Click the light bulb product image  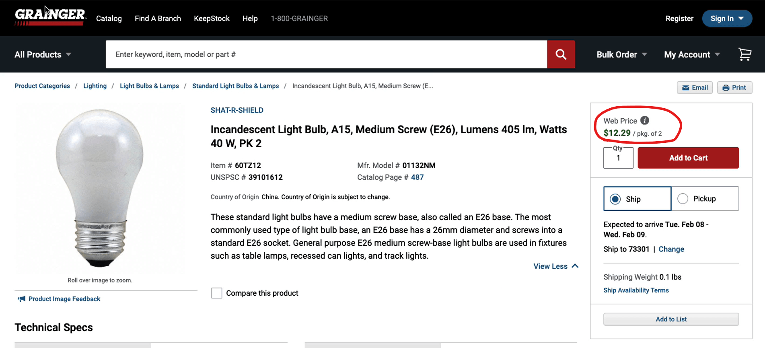[100, 188]
